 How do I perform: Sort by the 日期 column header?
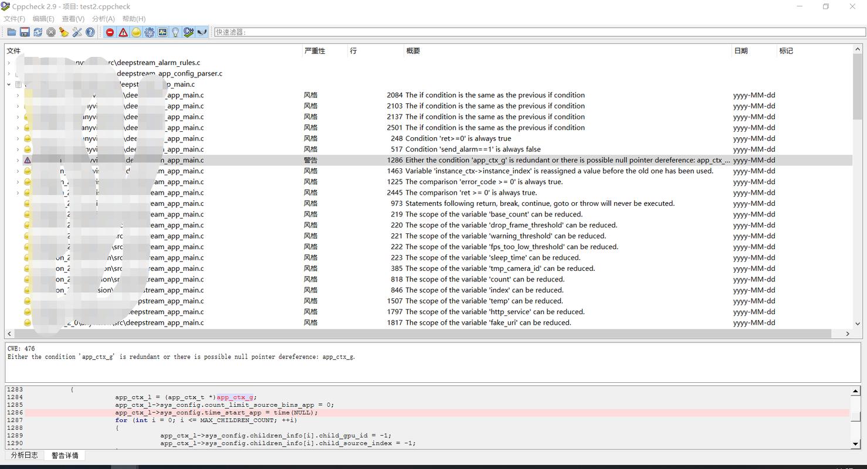754,51
